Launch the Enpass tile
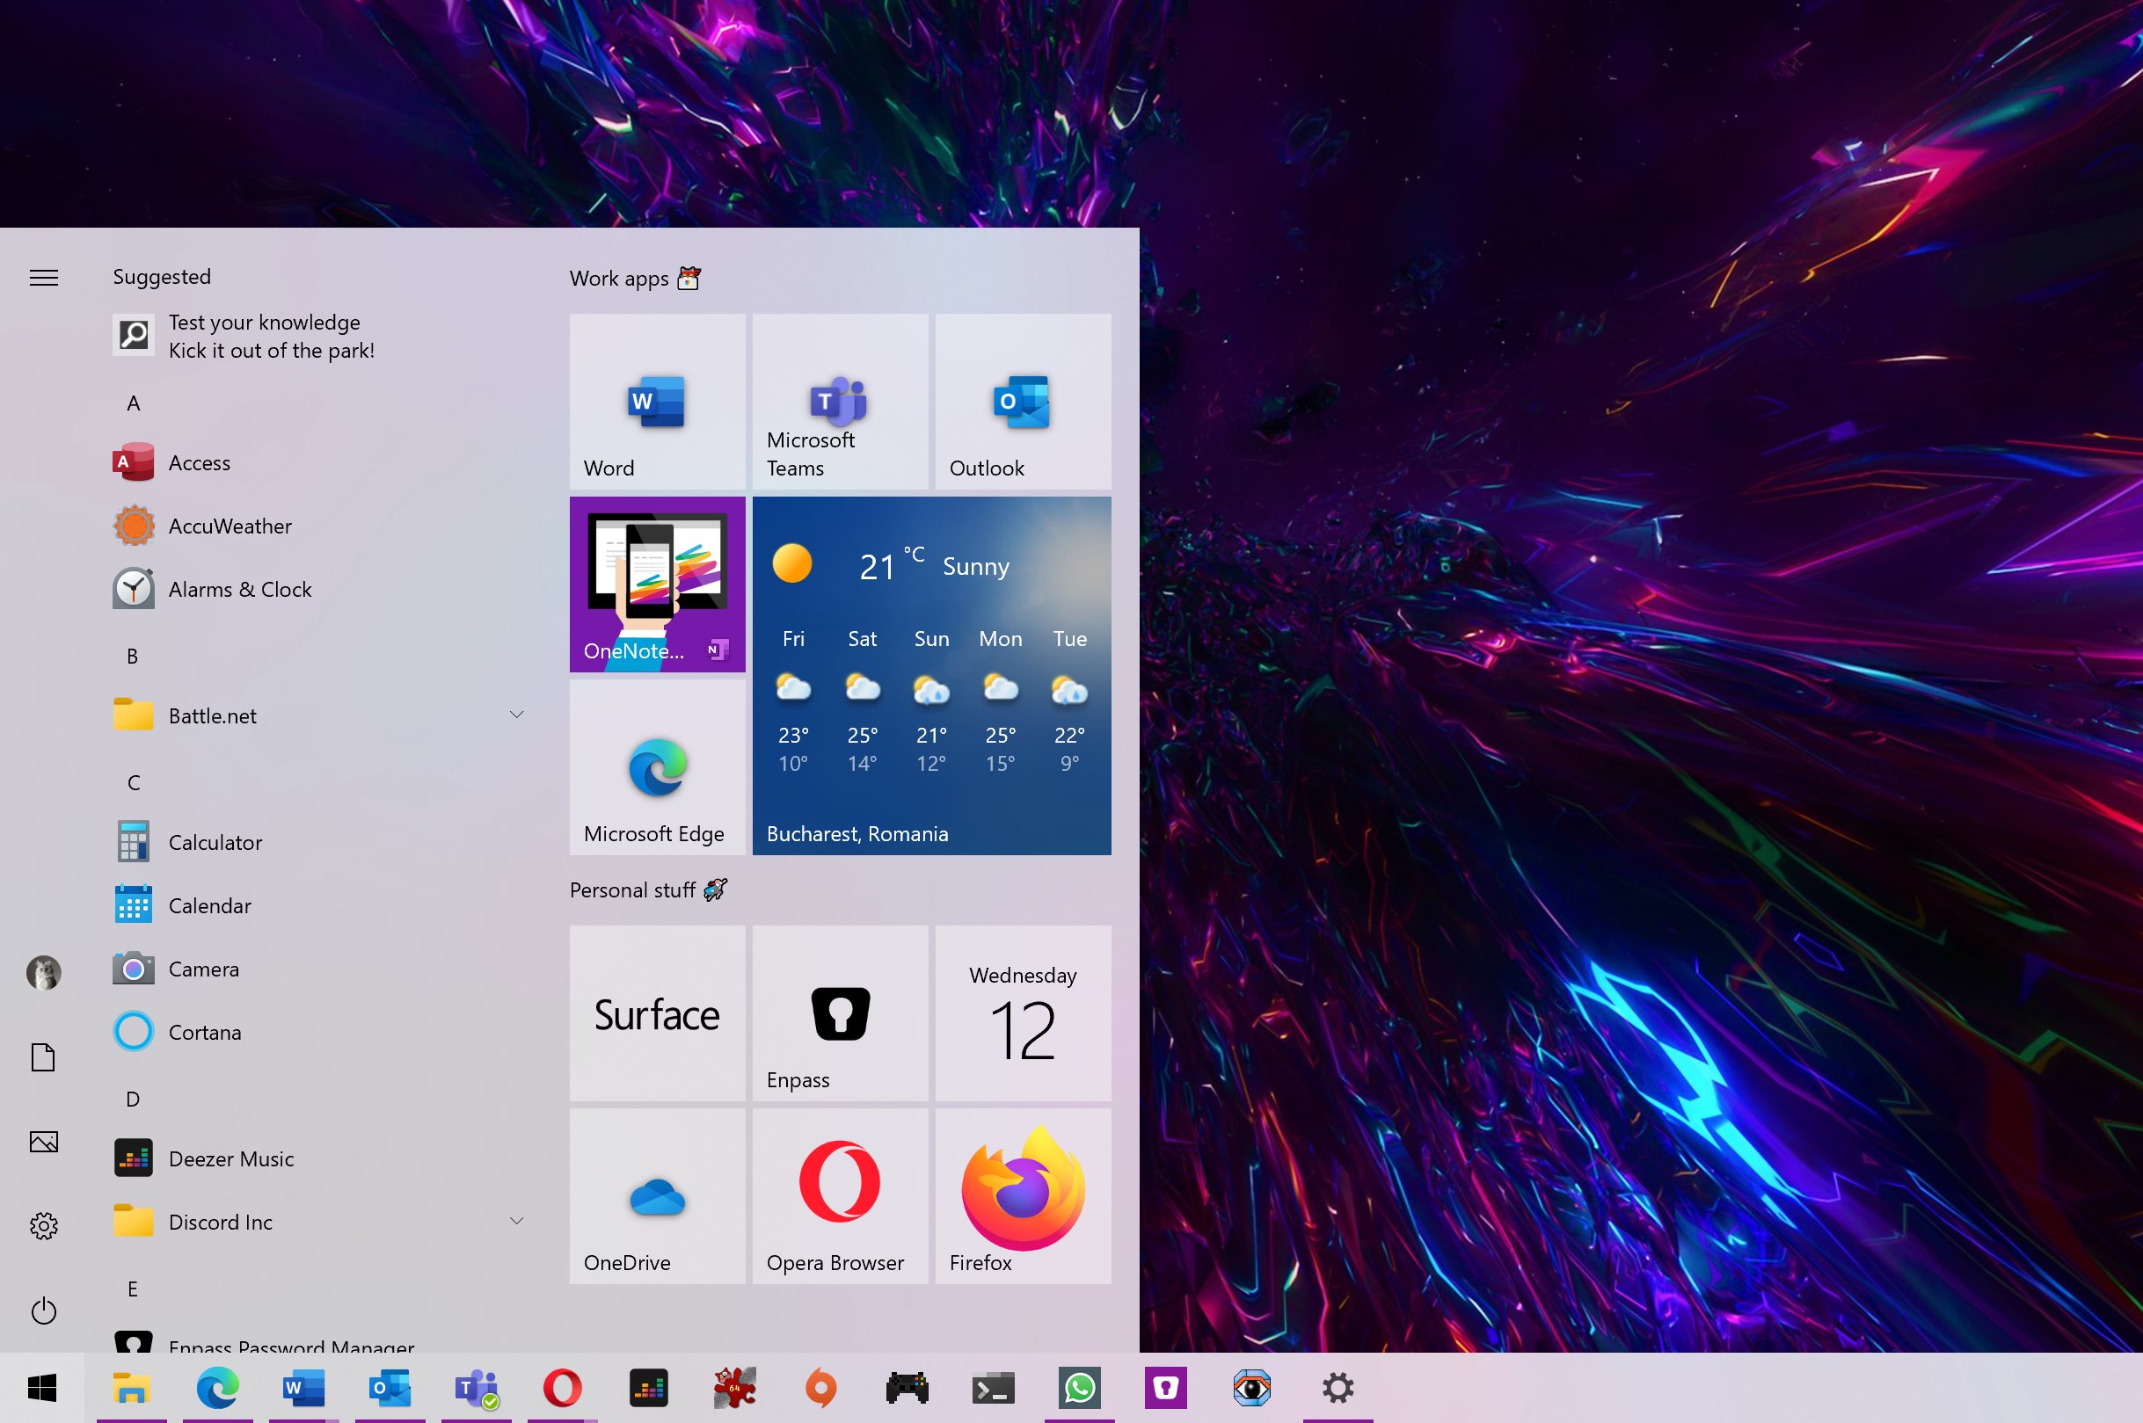This screenshot has width=2143, height=1423. coord(840,1013)
